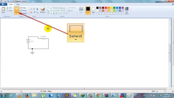The width and height of the screenshot is (174, 98).
Task: Pick the orange color swatch
Action: click(109, 8)
